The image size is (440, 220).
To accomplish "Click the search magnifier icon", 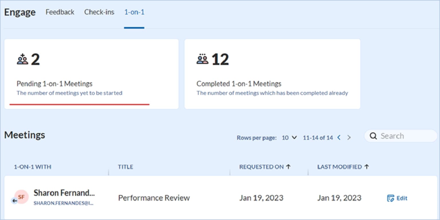I will 373,136.
